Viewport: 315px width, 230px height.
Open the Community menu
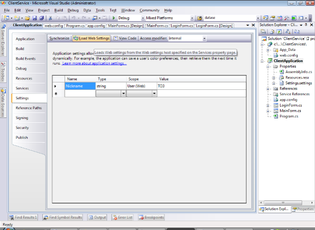tap(150, 10)
